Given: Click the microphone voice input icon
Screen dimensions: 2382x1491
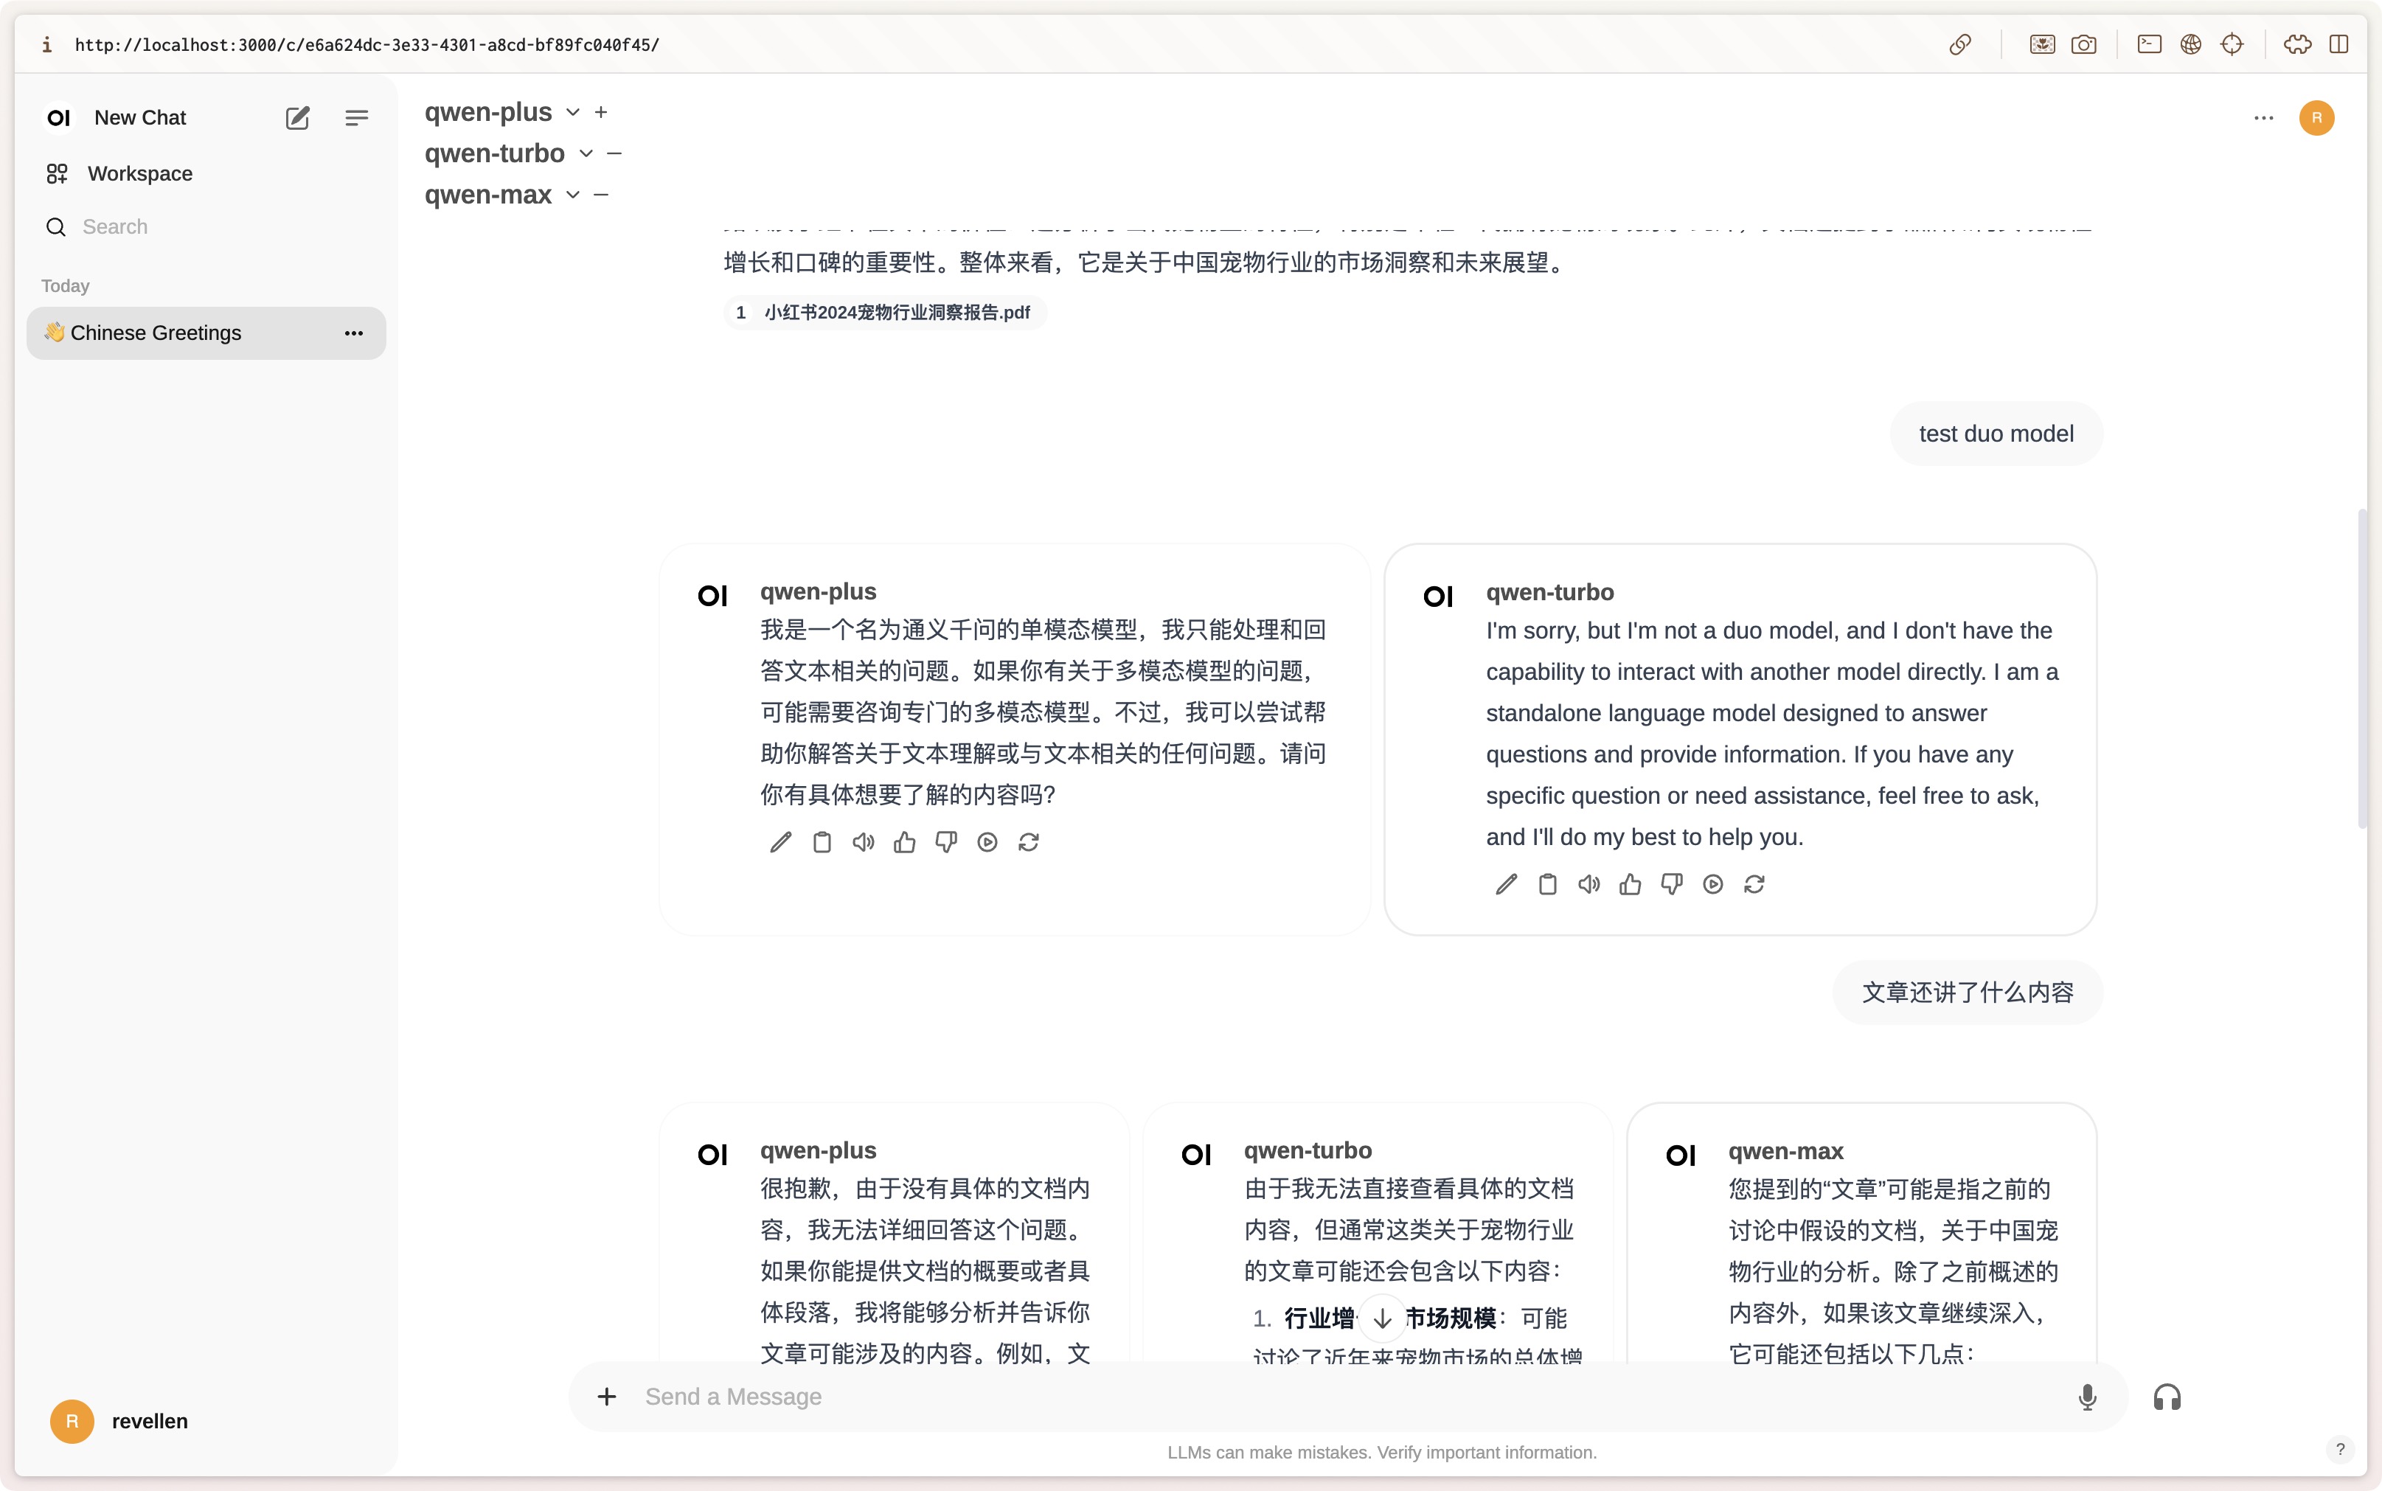Looking at the screenshot, I should tap(2086, 1397).
